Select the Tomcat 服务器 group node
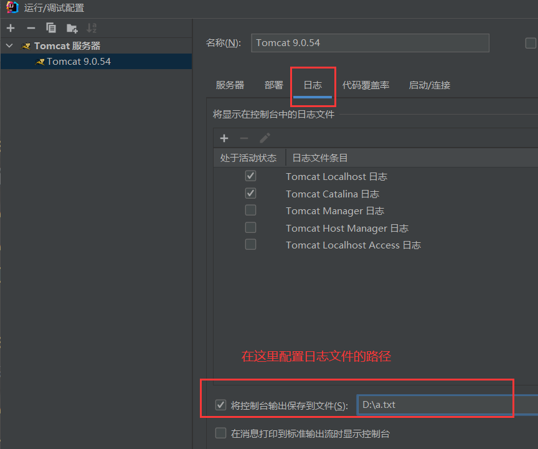 click(67, 45)
